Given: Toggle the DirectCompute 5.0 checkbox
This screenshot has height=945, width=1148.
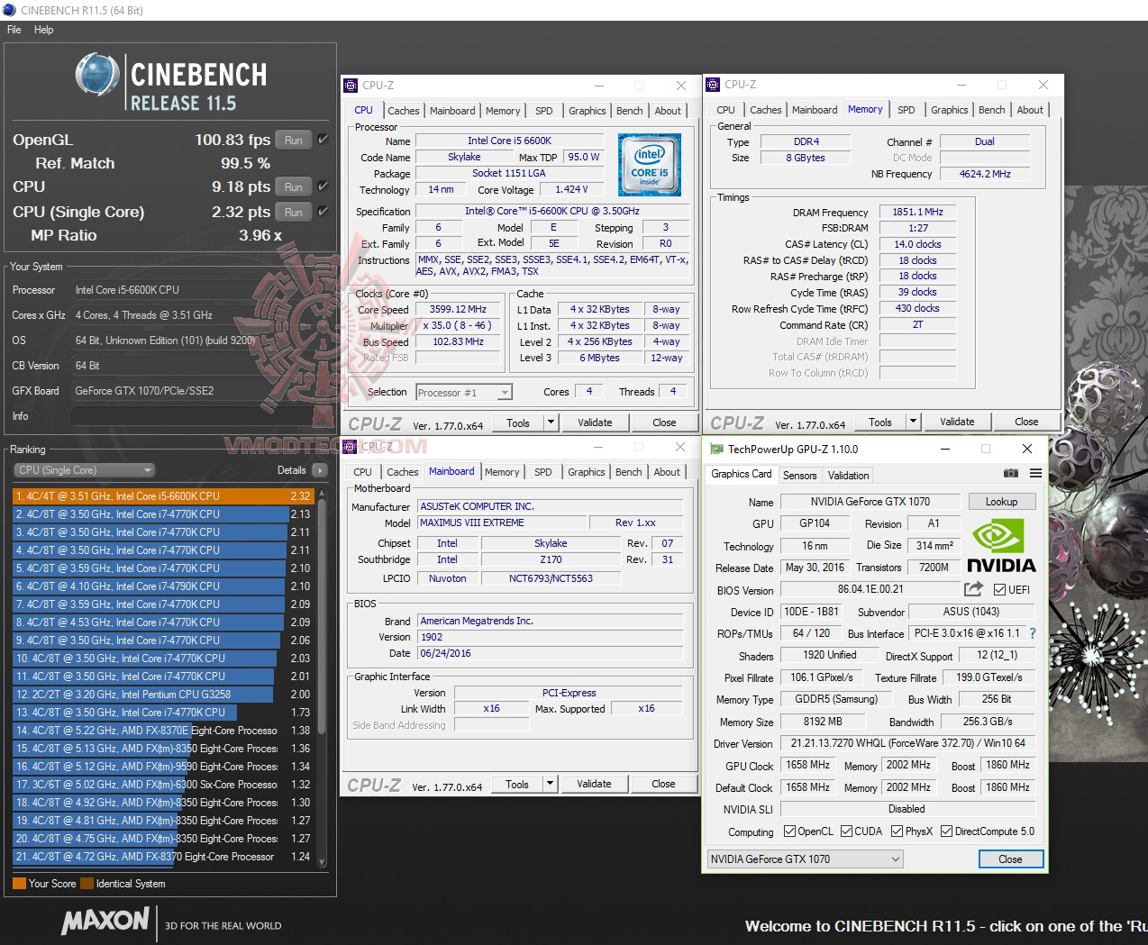Looking at the screenshot, I should 947,831.
